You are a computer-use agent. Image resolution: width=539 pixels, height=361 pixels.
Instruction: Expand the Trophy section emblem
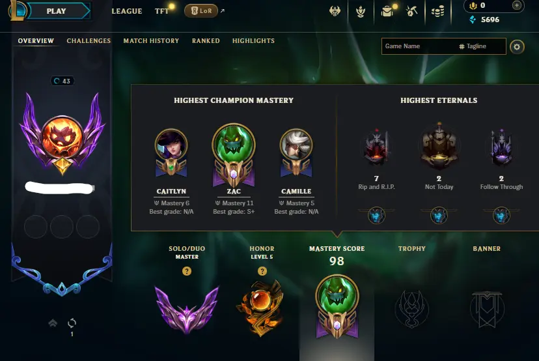pos(412,309)
